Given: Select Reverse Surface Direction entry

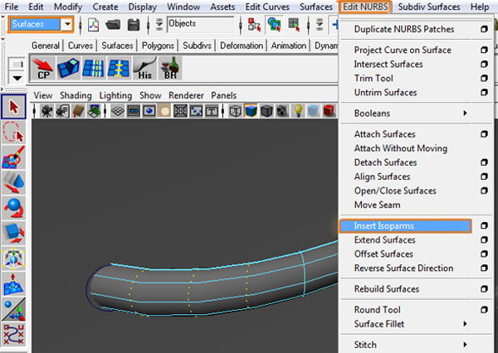Looking at the screenshot, I should [403, 268].
